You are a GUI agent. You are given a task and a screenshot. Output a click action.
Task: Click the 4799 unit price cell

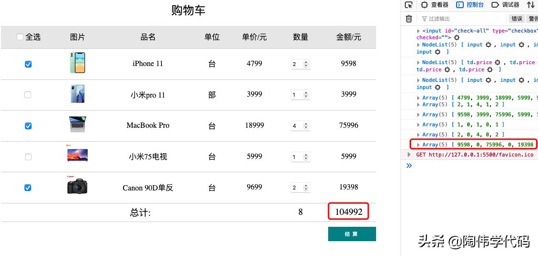coord(254,63)
